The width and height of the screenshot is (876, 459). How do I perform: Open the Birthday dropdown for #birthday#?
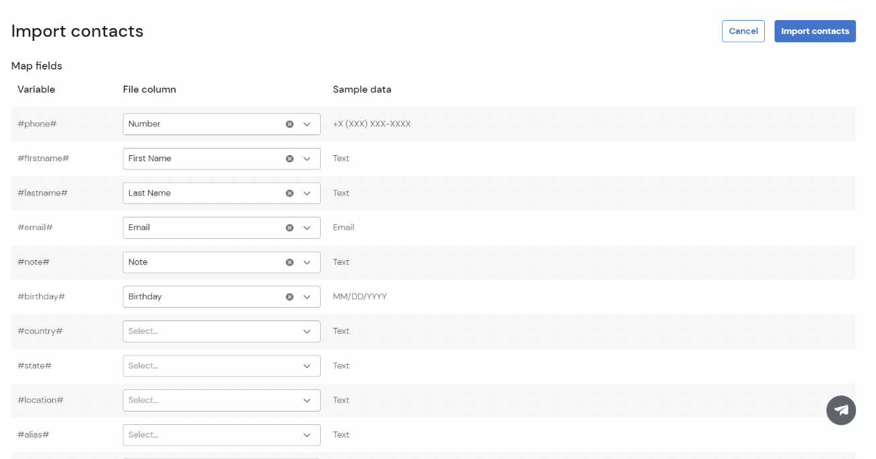tap(307, 296)
